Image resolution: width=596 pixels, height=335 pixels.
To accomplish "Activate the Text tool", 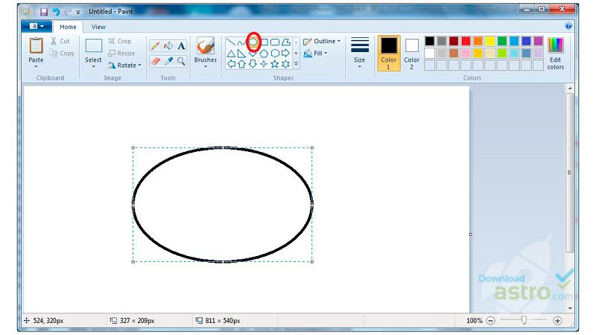I will 181,46.
